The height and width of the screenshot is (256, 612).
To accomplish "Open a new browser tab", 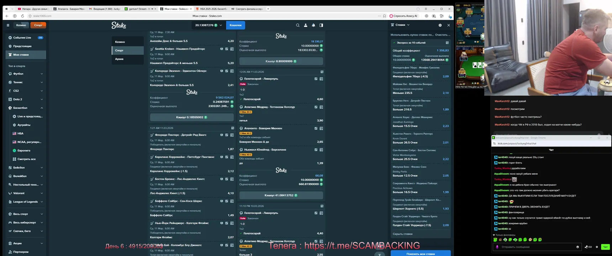I will point(268,9).
